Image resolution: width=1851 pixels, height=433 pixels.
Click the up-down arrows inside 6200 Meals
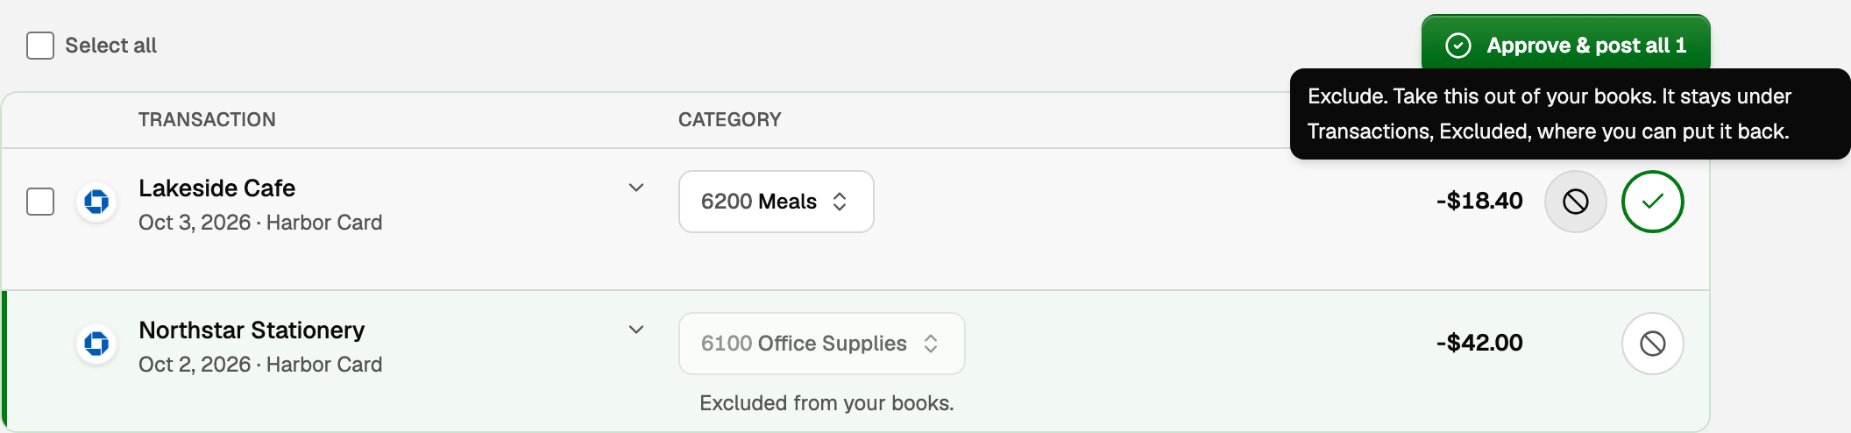pos(840,202)
